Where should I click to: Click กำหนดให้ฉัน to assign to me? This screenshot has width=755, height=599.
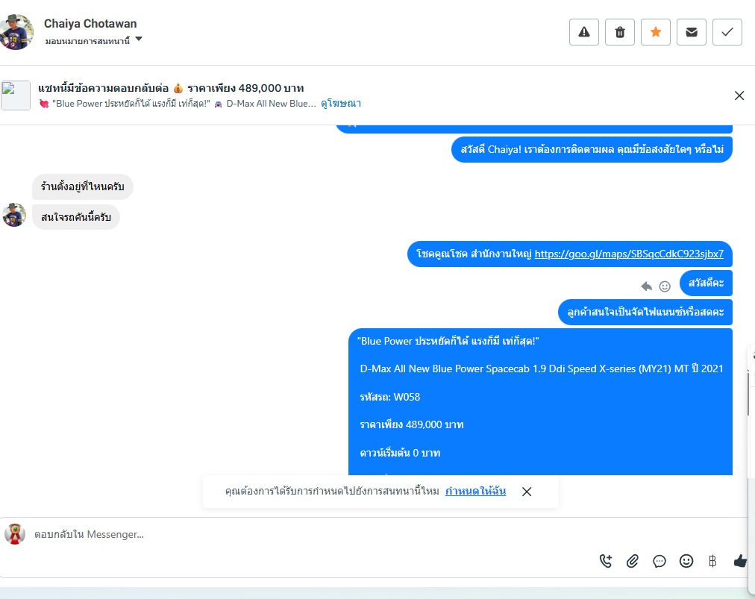point(475,491)
